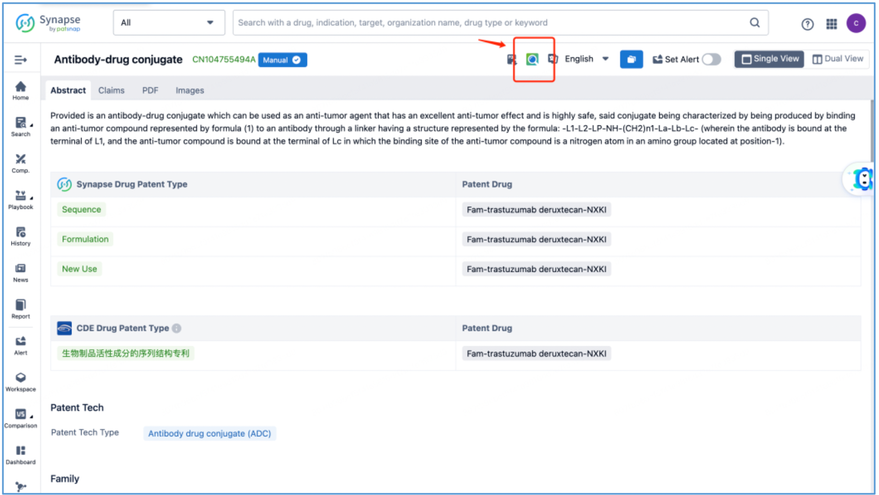879x495 pixels.
Task: Toggle the Set Alert switch
Action: (x=711, y=59)
